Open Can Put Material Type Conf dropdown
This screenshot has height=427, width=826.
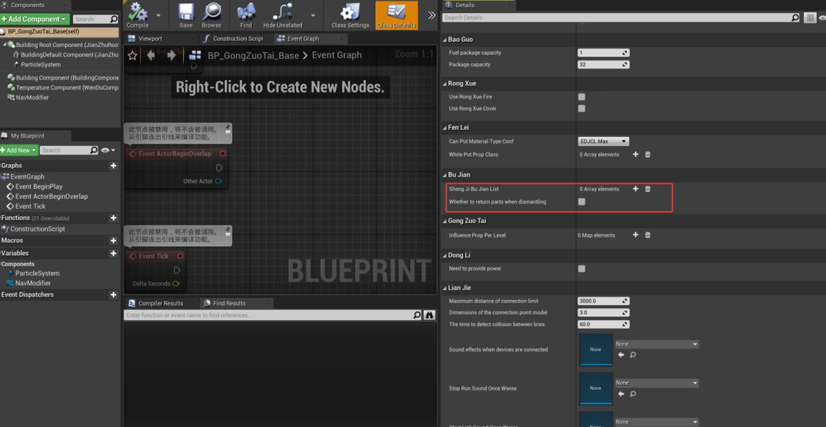click(x=604, y=141)
